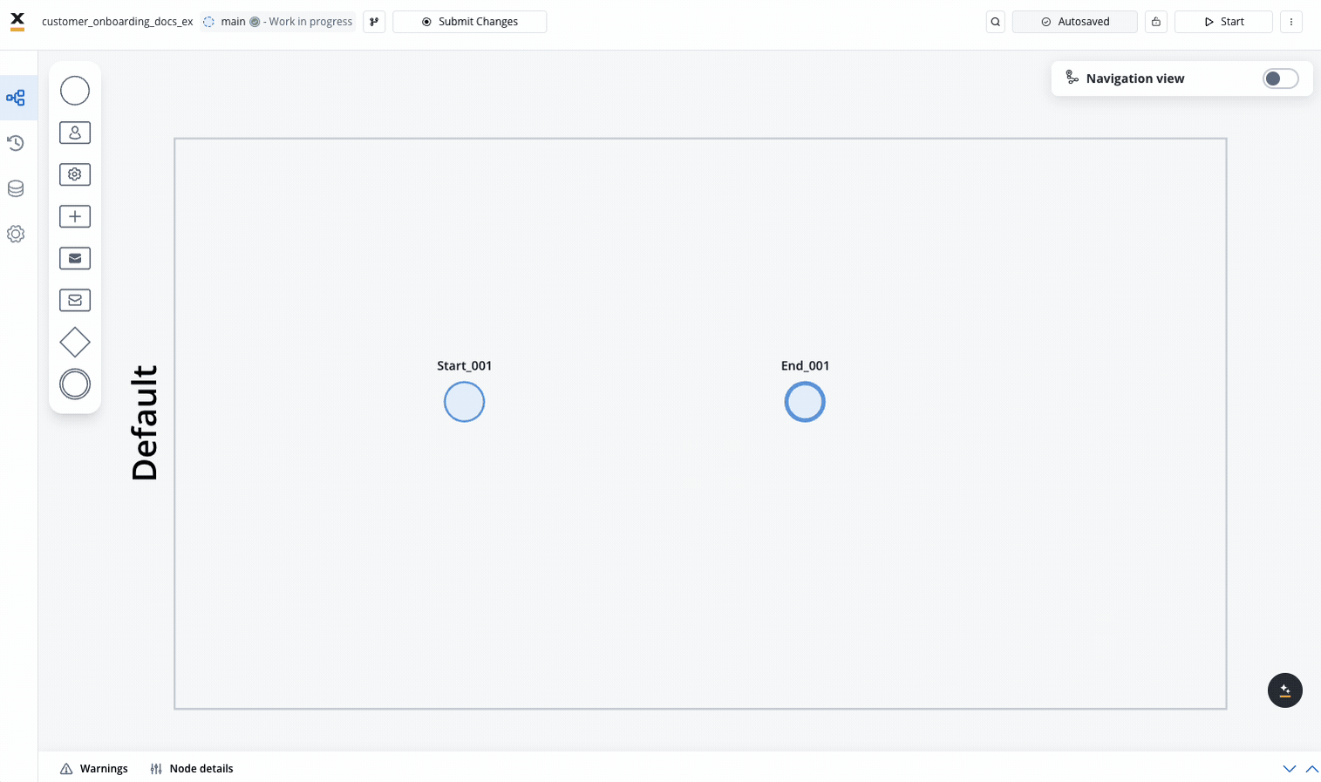Click the Submit Changes button
The height and width of the screenshot is (782, 1321).
tap(470, 22)
